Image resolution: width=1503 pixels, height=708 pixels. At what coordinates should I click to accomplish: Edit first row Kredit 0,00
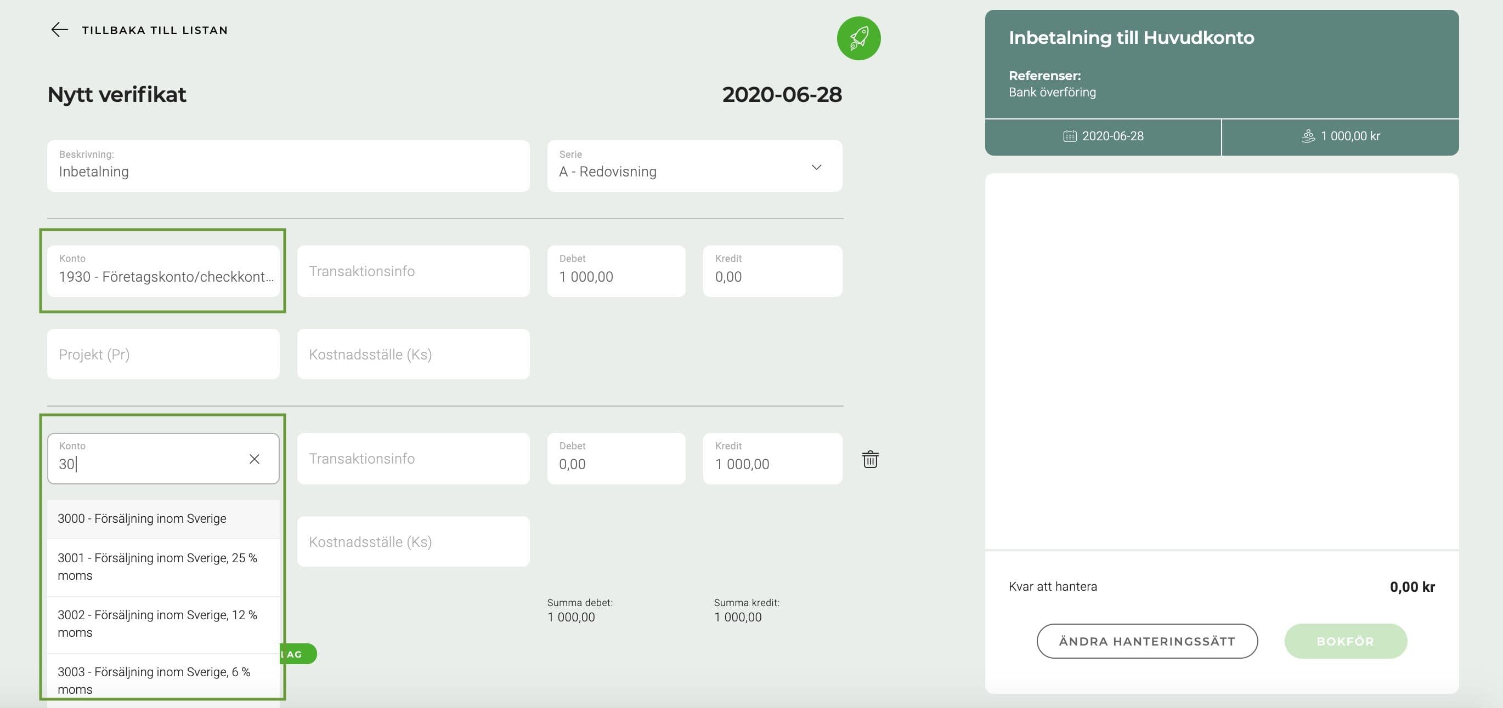[x=772, y=271]
